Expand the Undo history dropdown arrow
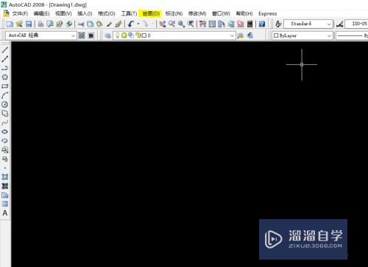This screenshot has width=368, height=267. pos(138,24)
